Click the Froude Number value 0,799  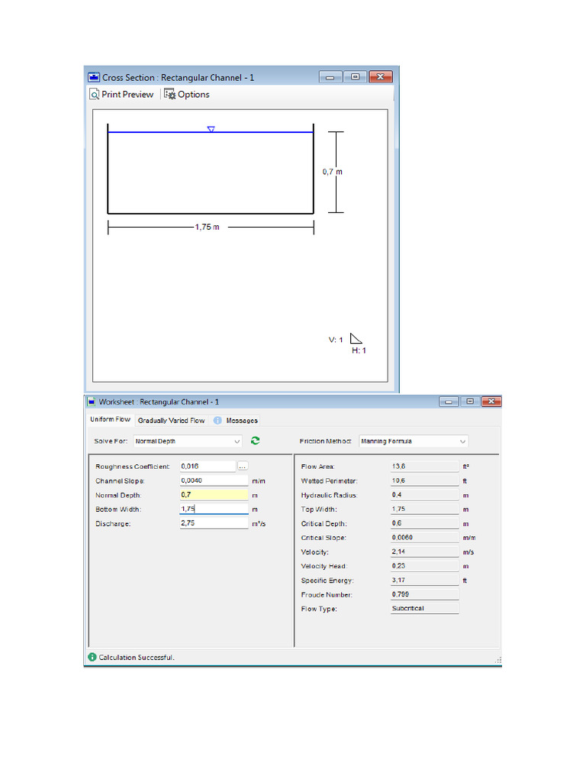424,594
